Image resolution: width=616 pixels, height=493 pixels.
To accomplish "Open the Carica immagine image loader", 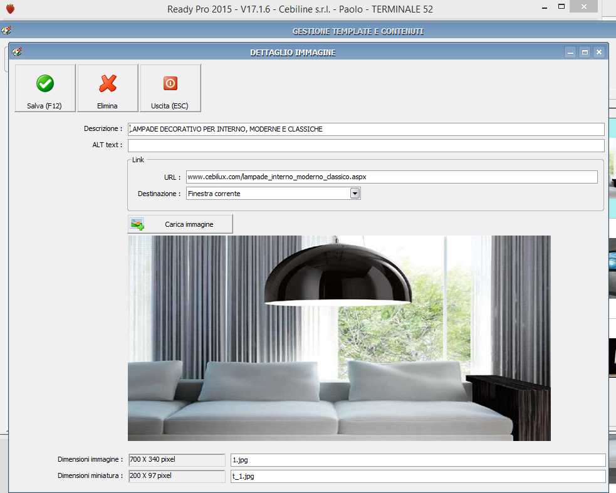I will tap(180, 224).
